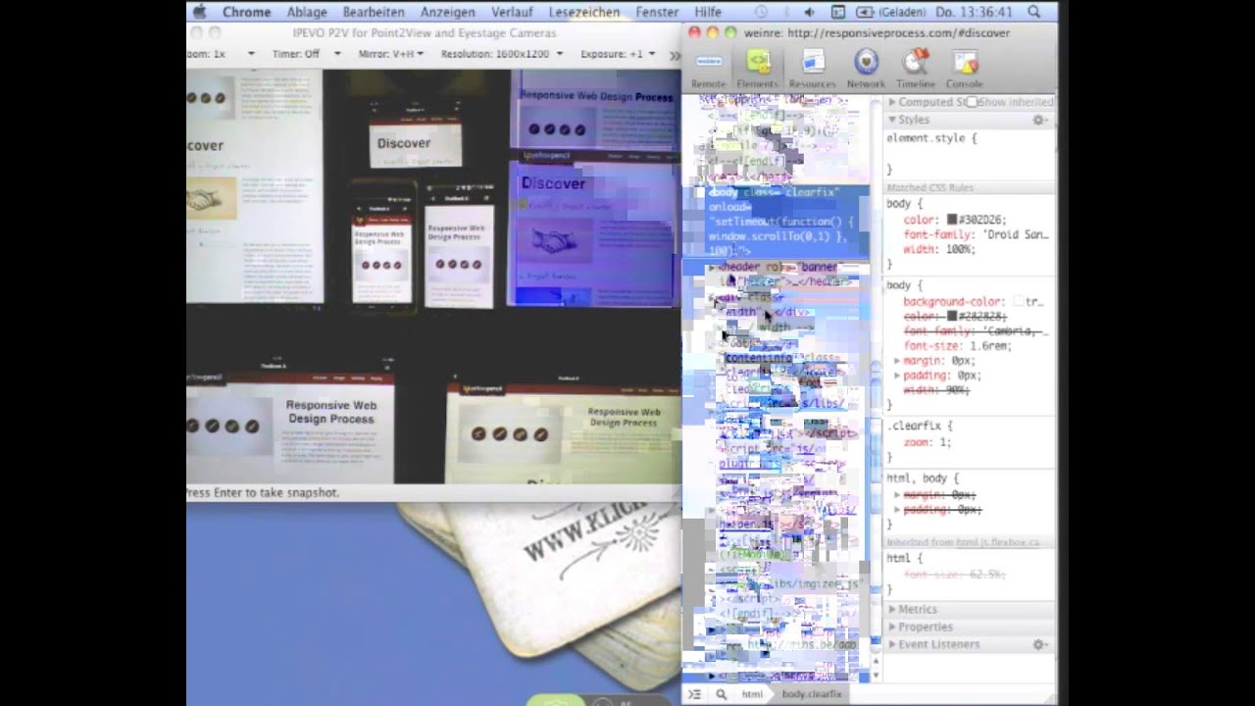Open the Ablage menu
Viewport: 1255px width, 706px height.
(x=307, y=12)
